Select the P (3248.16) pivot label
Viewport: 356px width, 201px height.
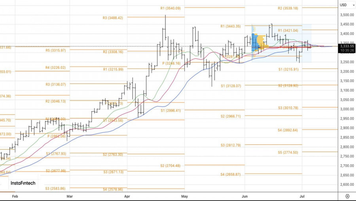(171, 63)
